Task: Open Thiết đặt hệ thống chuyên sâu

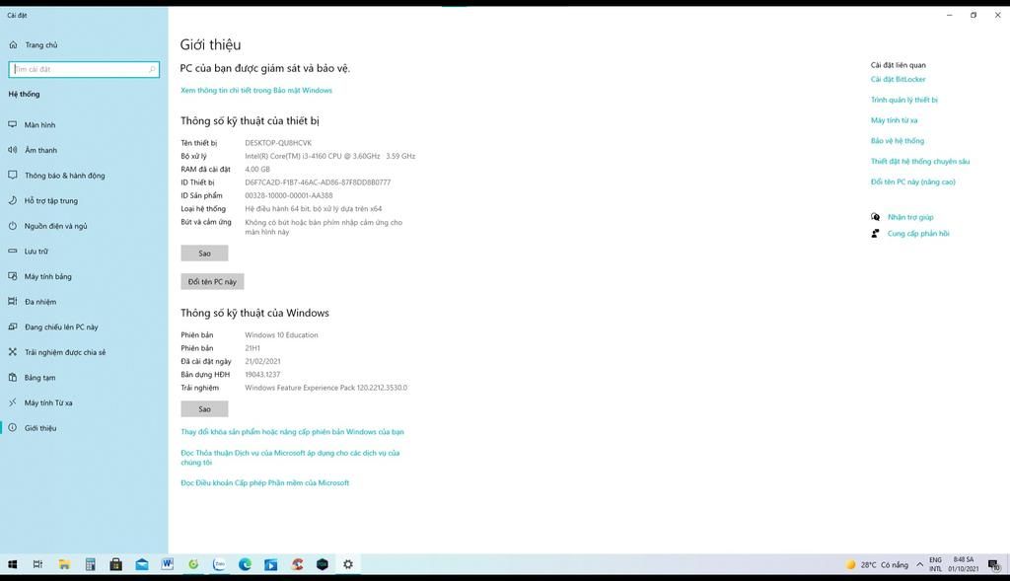Action: 920,161
